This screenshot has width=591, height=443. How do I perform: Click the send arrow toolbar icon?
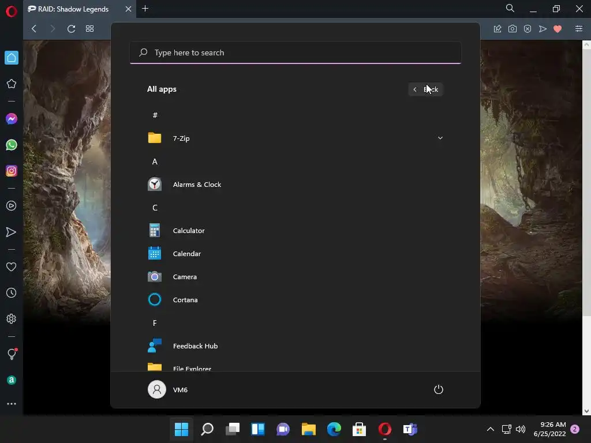(x=543, y=29)
